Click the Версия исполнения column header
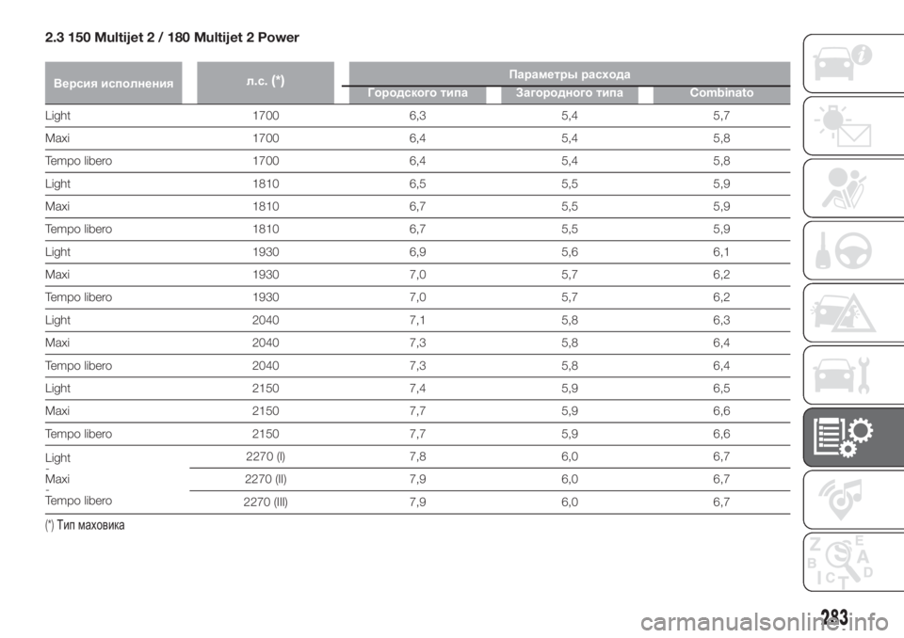 tap(114, 83)
